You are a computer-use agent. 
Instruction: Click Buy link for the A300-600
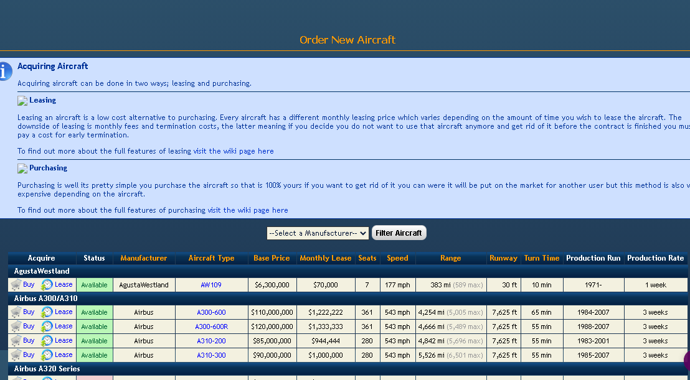click(29, 312)
